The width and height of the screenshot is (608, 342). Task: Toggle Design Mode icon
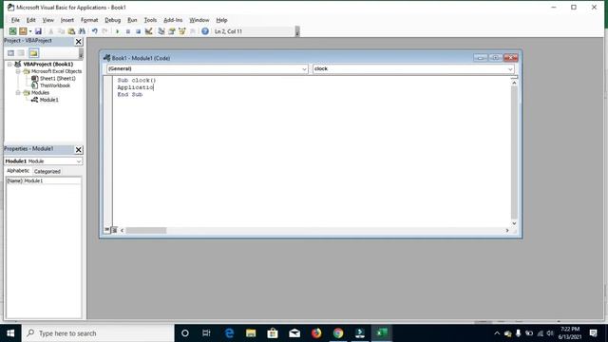pyautogui.click(x=148, y=31)
